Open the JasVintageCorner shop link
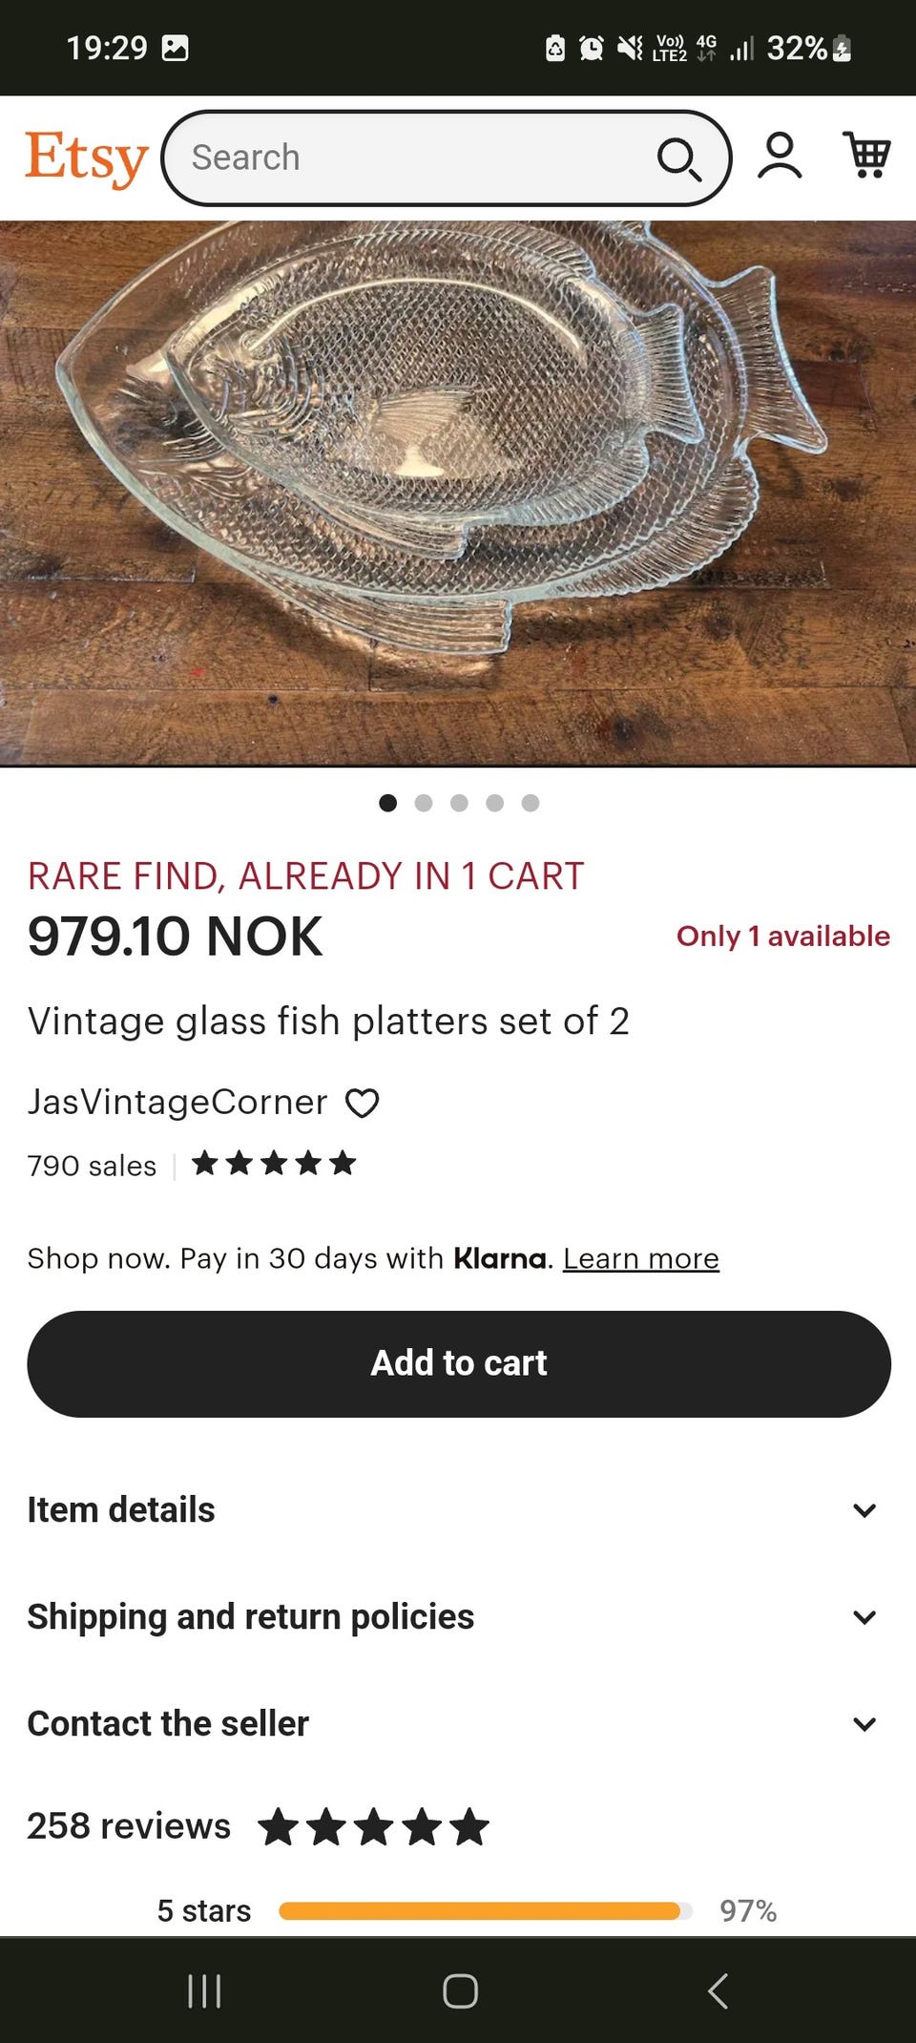 click(177, 1103)
